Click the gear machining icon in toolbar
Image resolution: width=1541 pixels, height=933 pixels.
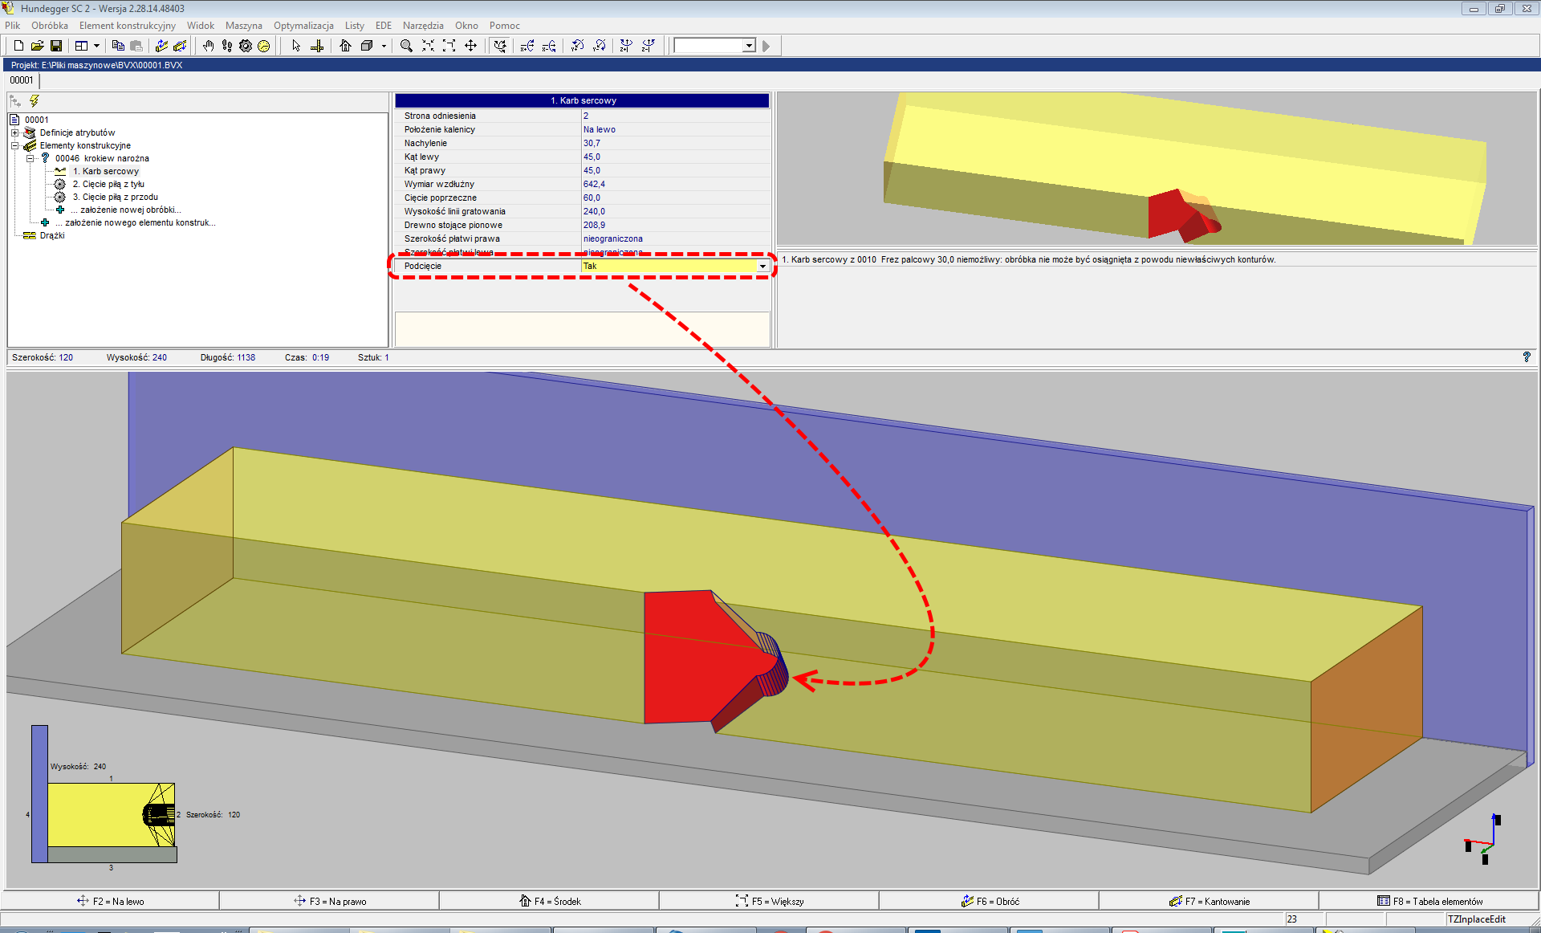point(246,46)
